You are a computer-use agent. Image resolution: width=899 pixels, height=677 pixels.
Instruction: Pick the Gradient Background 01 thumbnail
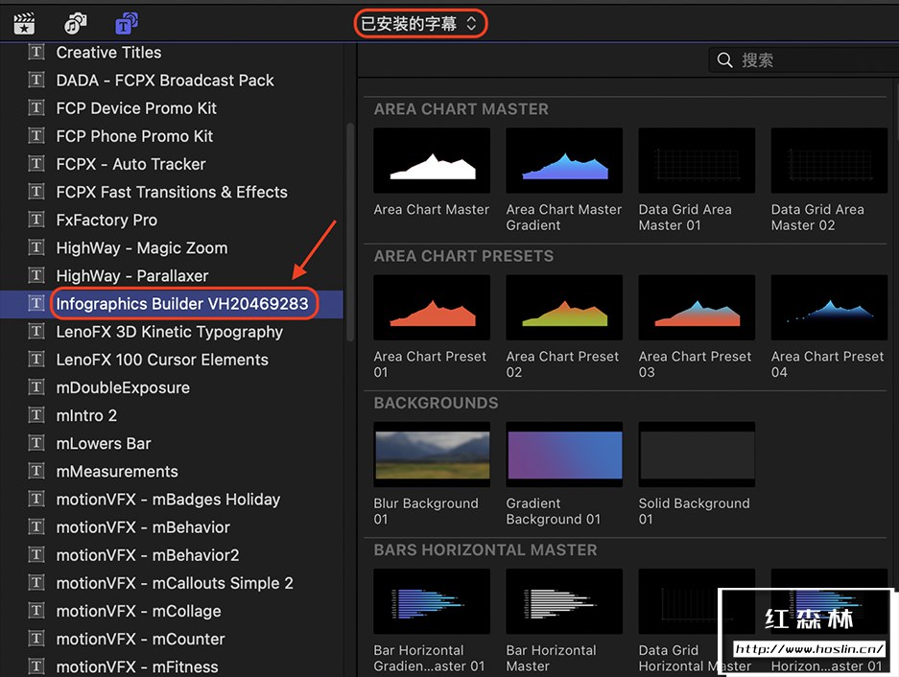pos(563,455)
